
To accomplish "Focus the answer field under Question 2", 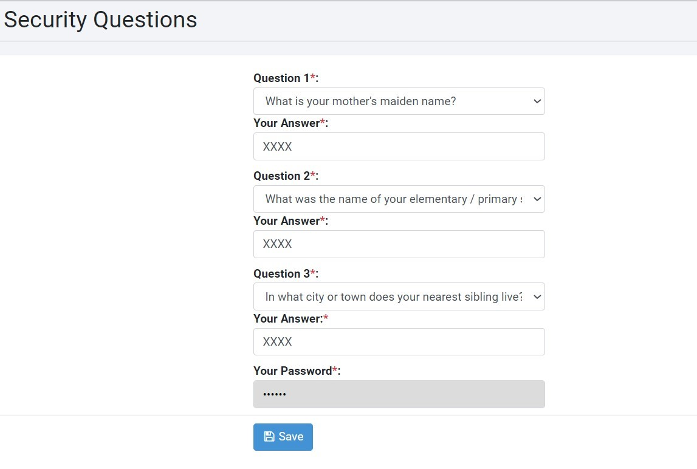I will point(399,244).
